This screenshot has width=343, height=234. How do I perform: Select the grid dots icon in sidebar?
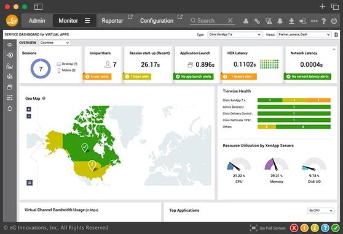pyautogui.click(x=10, y=97)
